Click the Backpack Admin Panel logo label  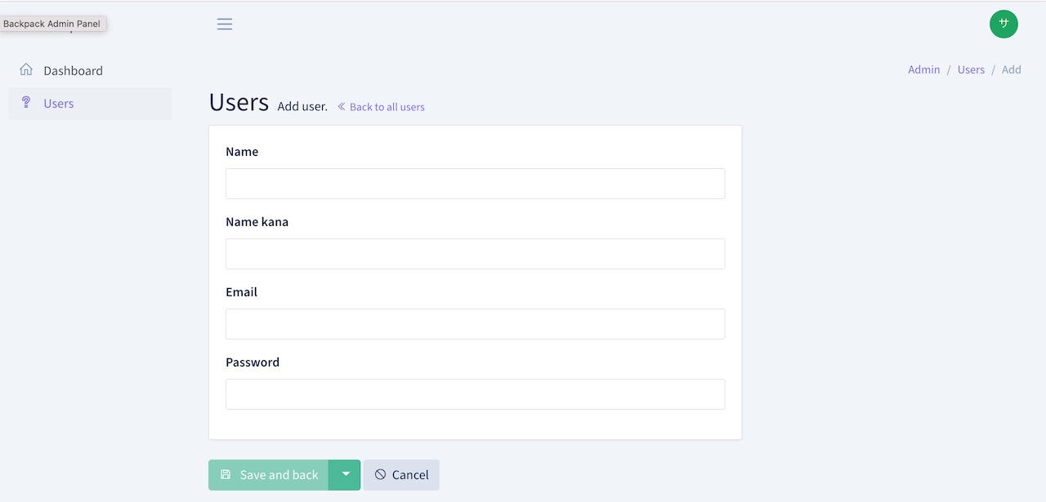coord(52,24)
